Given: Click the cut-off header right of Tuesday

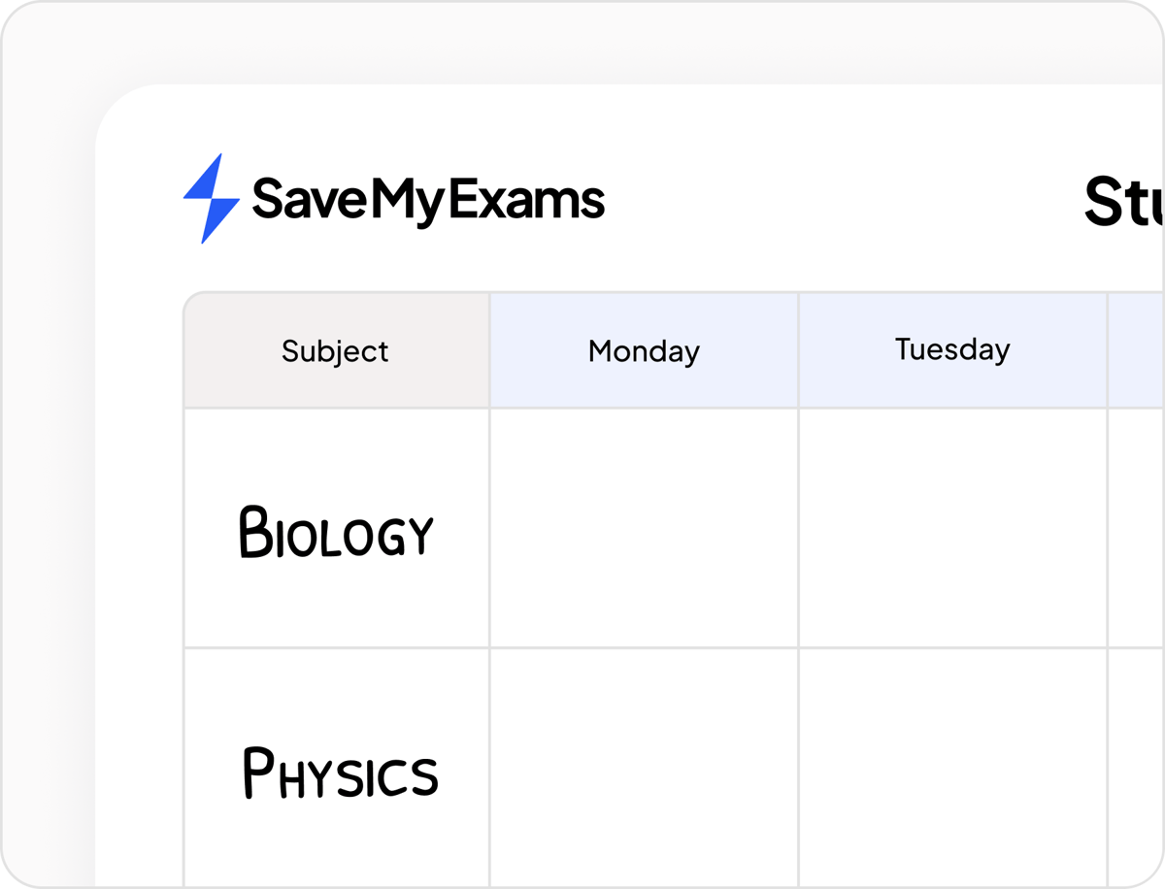Looking at the screenshot, I should [x=1136, y=350].
